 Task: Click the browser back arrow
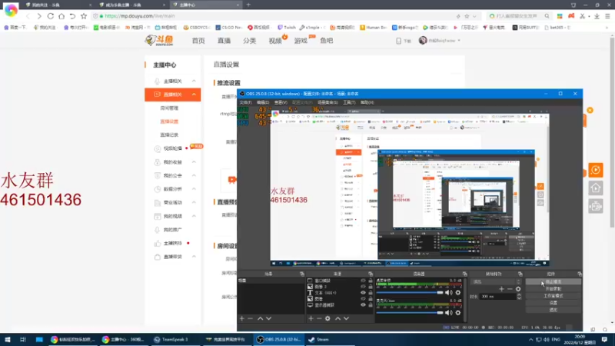[x=28, y=16]
